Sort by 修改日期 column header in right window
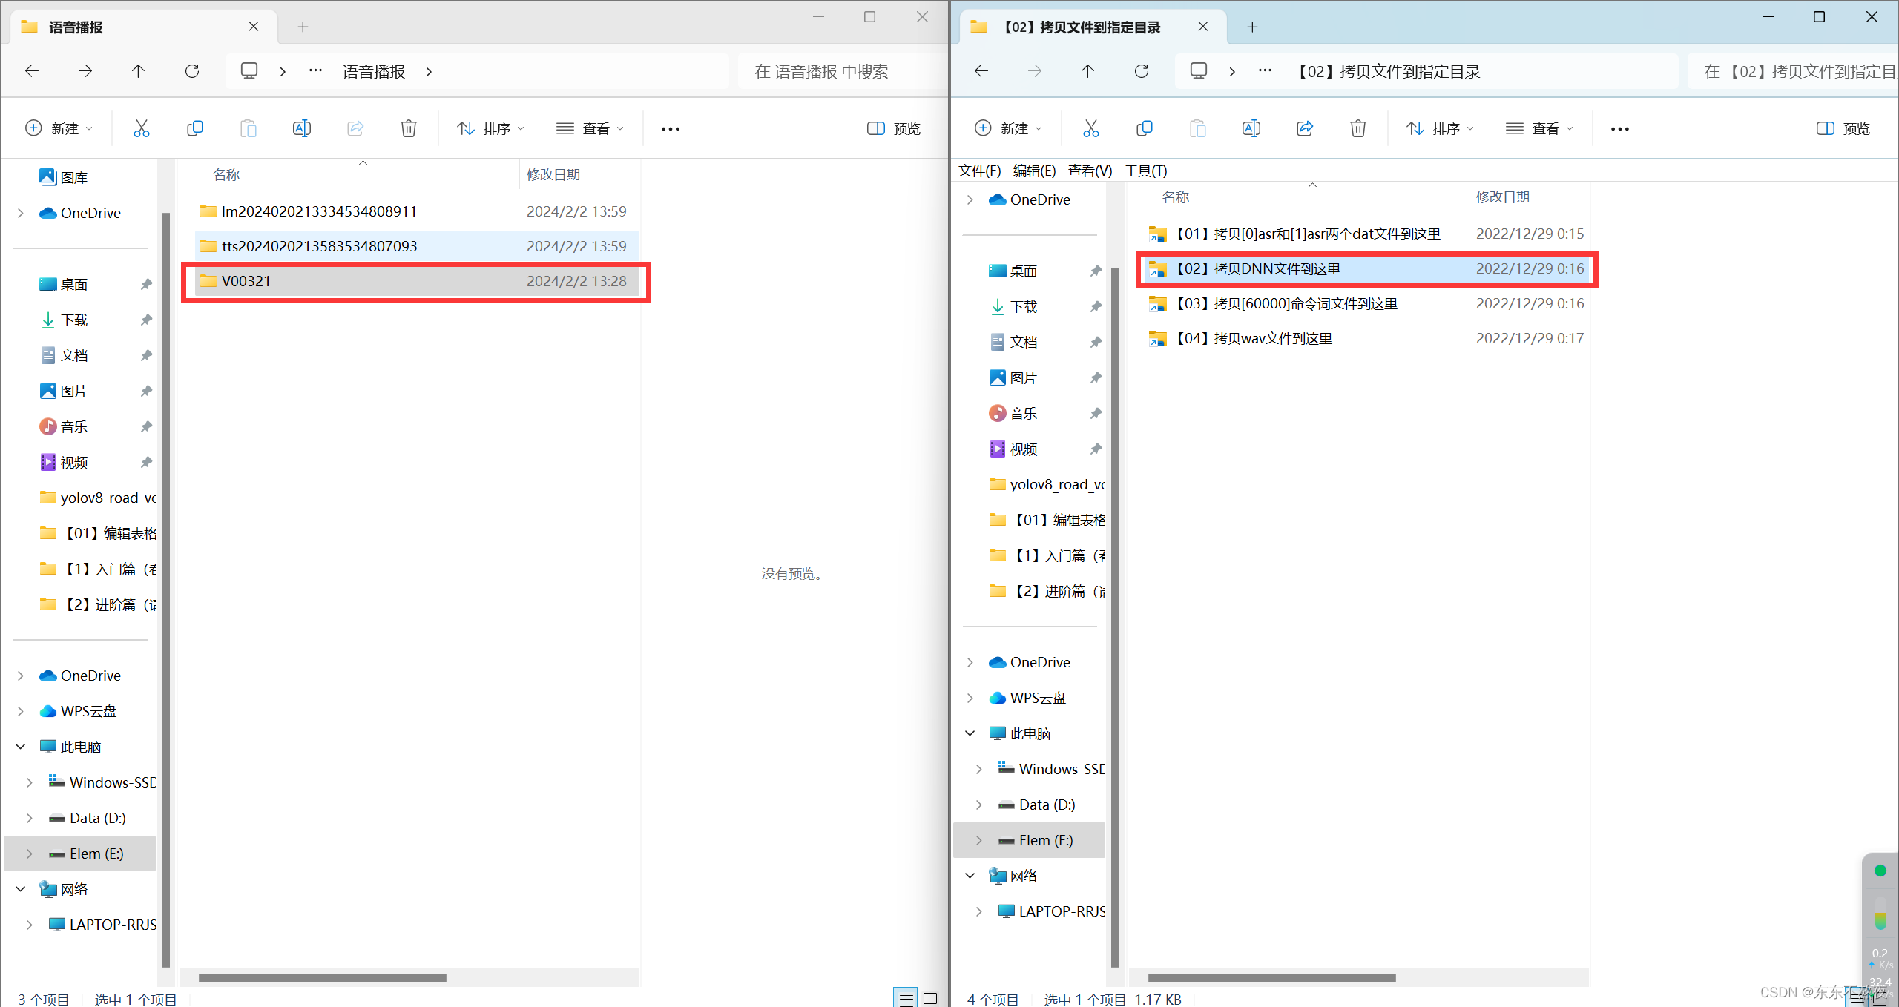Screen dimensions: 1899x1007 [1502, 197]
